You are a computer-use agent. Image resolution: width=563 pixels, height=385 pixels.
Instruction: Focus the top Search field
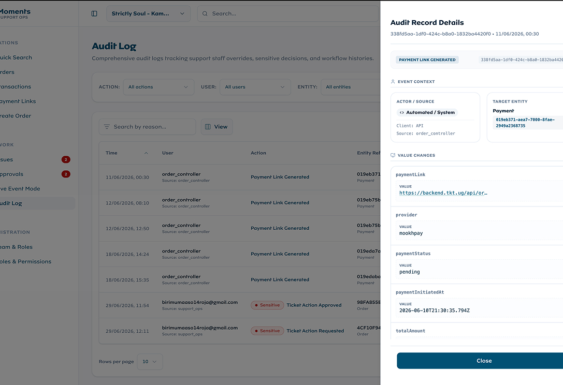pos(288,13)
